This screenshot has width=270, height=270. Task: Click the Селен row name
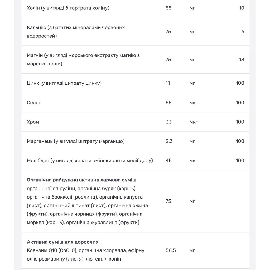point(34,103)
